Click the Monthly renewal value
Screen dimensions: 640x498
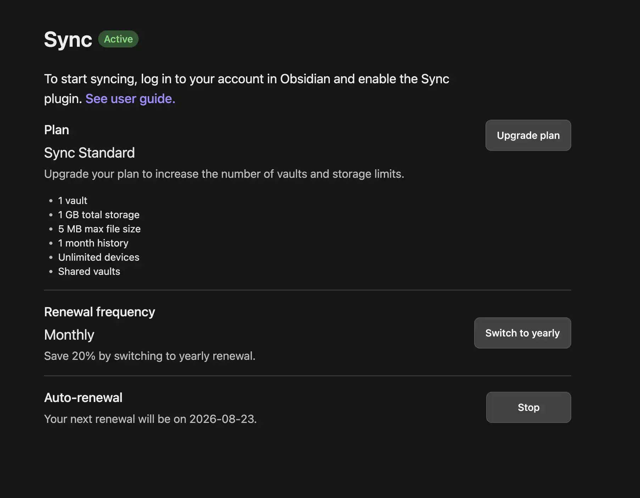69,335
